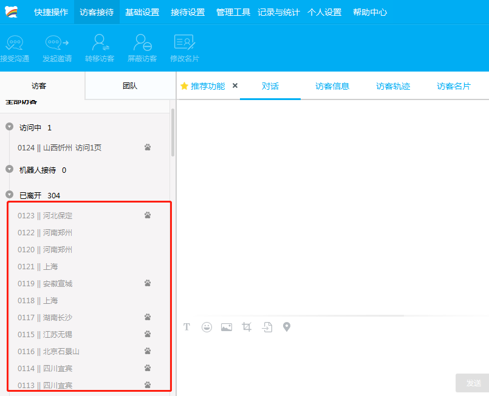
Task: Click the 修改名片 edit card icon
Action: pyautogui.click(x=184, y=42)
